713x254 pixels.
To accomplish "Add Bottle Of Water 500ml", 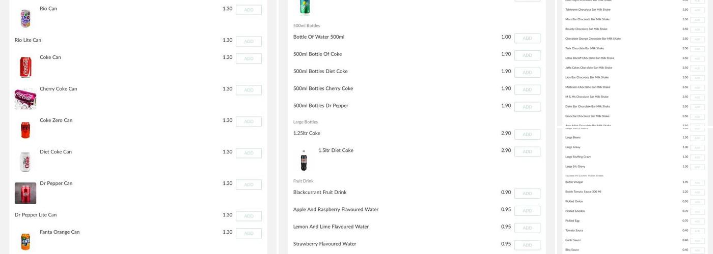I will click(527, 39).
